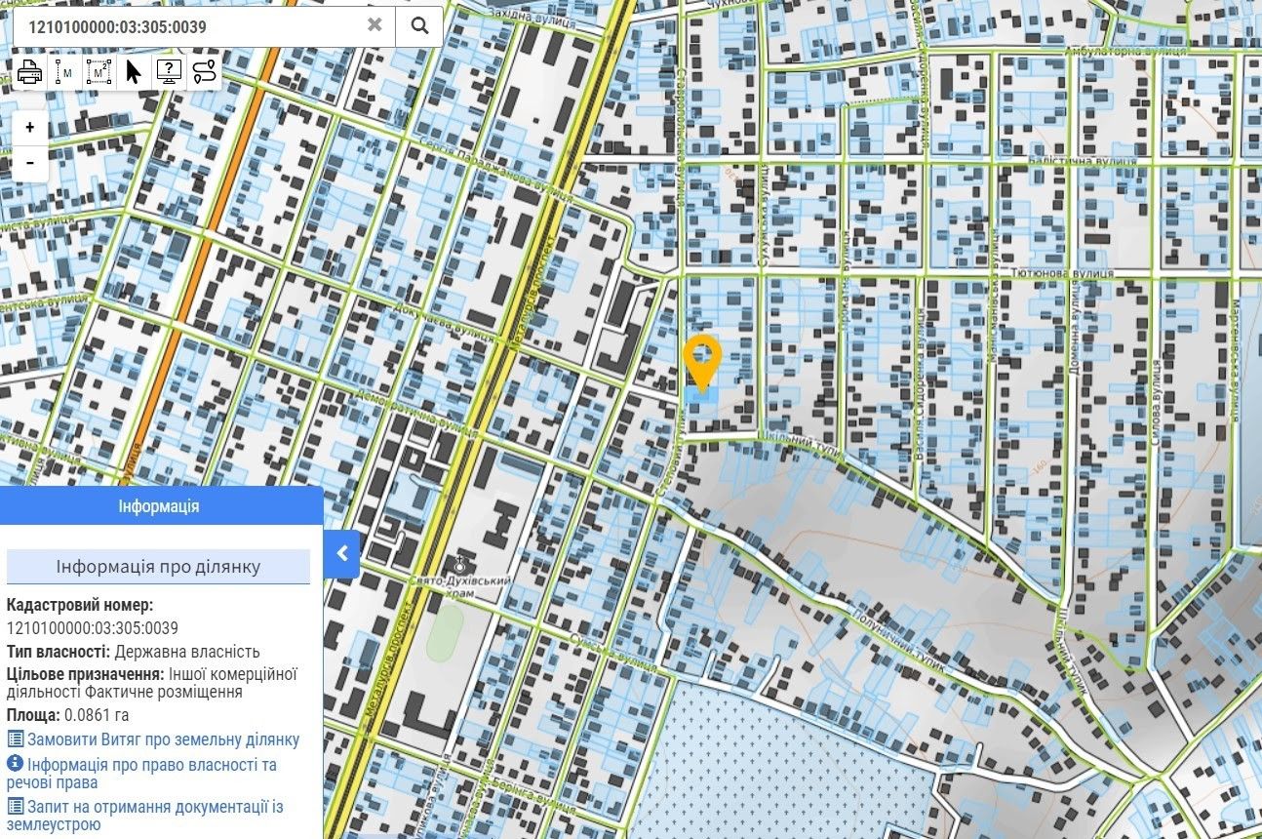Image resolution: width=1262 pixels, height=839 pixels.
Task: Click the Інформація panel header tab
Action: tap(160, 506)
